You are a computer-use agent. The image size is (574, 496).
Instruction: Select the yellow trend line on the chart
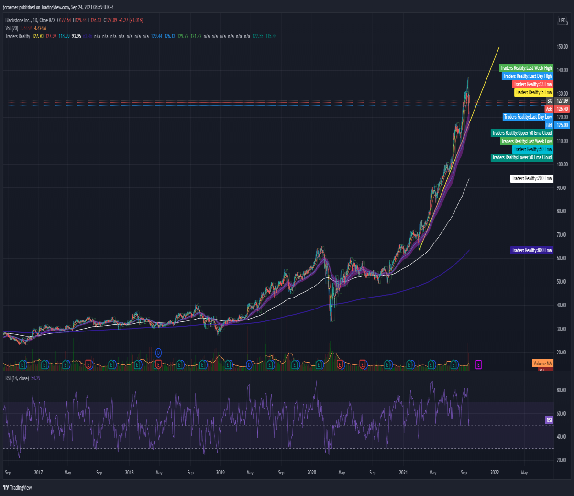(459, 149)
